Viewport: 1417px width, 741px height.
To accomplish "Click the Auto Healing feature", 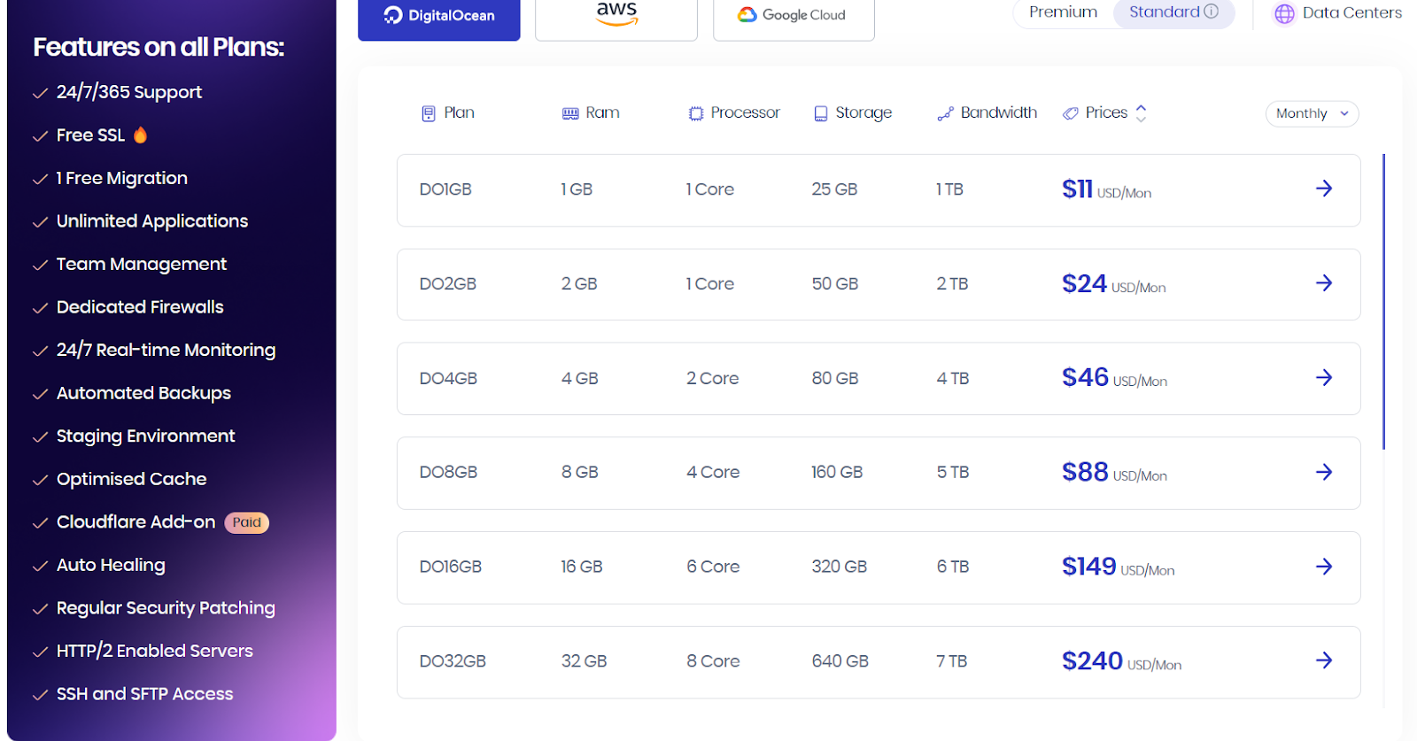I will click(x=111, y=565).
